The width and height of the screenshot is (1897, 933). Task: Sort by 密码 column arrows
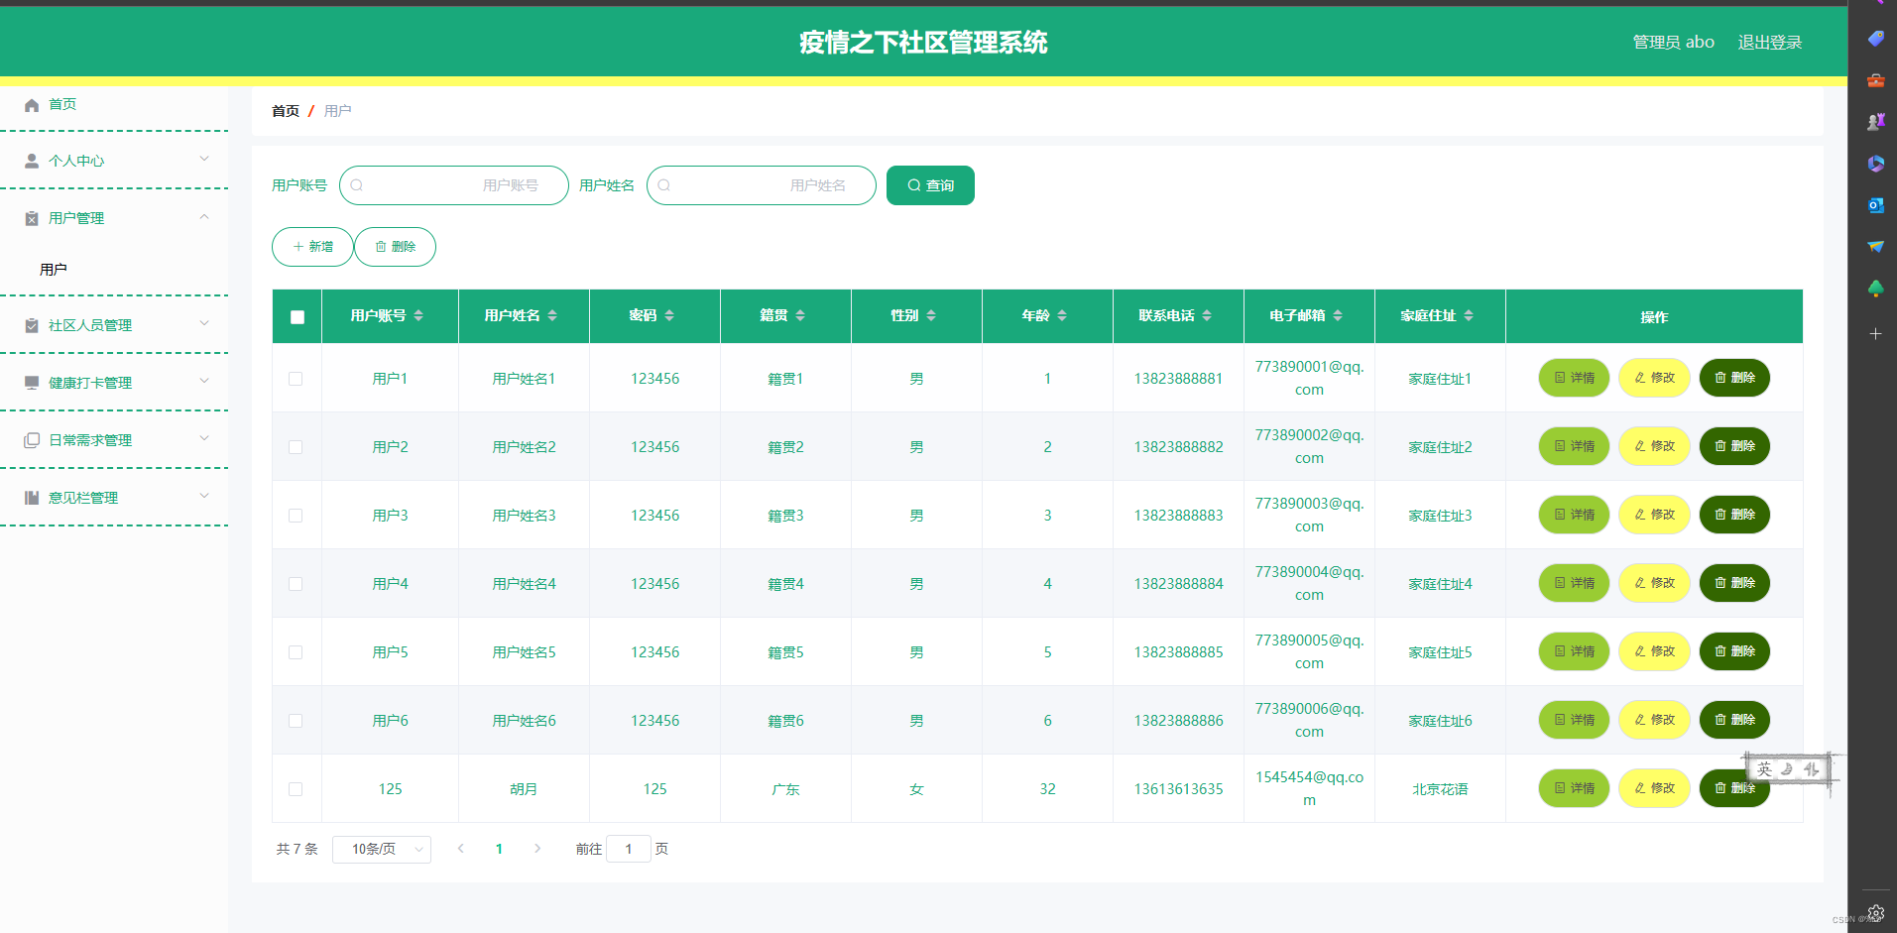tap(669, 315)
